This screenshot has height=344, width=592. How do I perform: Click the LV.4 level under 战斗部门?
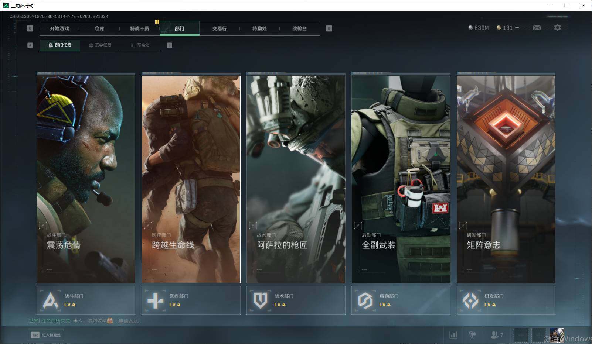tap(70, 305)
